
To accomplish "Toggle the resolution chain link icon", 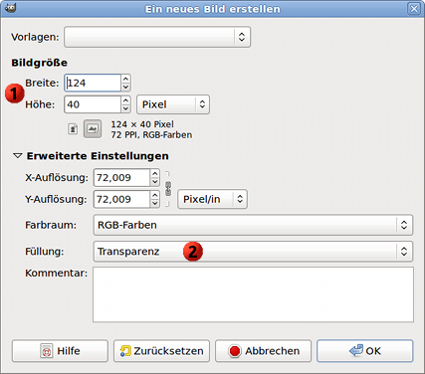I will (168, 188).
